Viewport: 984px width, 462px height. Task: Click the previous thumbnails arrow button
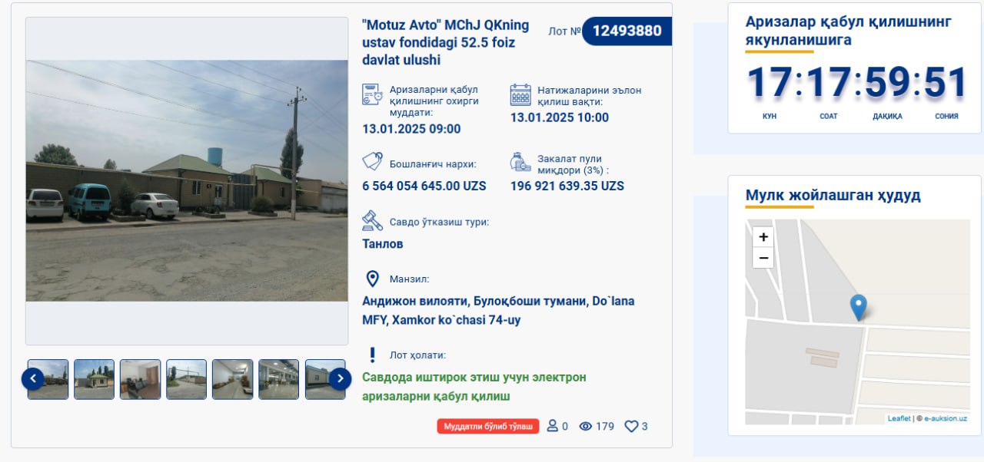click(x=33, y=378)
